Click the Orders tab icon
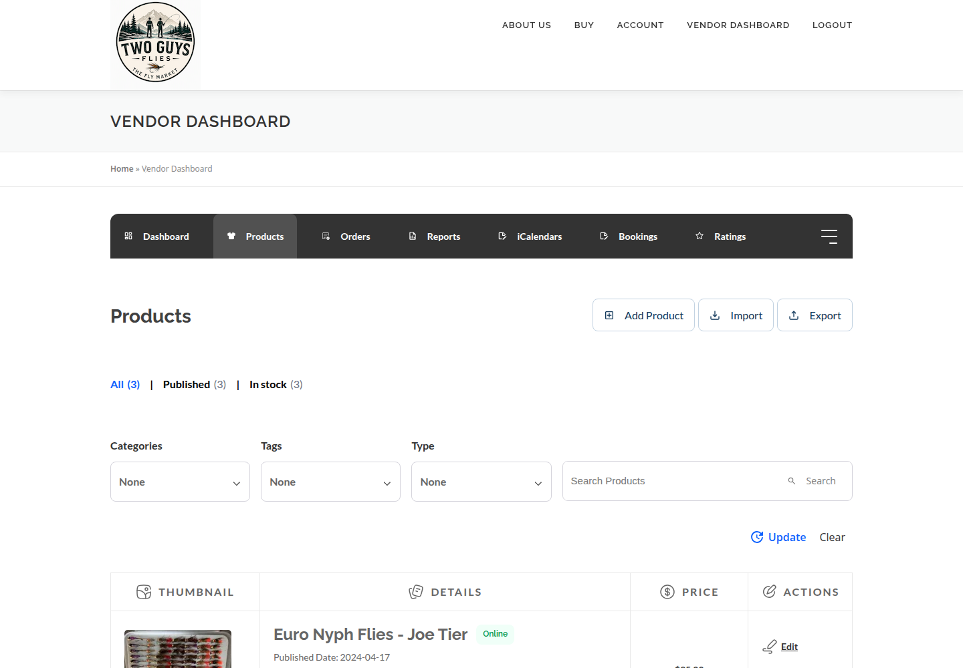 [x=326, y=236]
